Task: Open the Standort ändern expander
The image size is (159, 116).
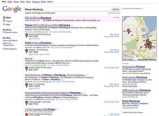Action: tap(10, 33)
